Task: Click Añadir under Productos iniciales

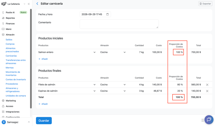Action: [43, 59]
